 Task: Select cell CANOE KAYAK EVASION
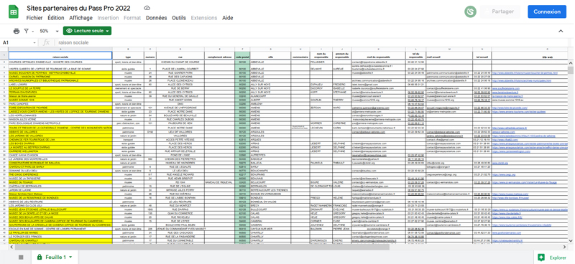[x=60, y=155]
